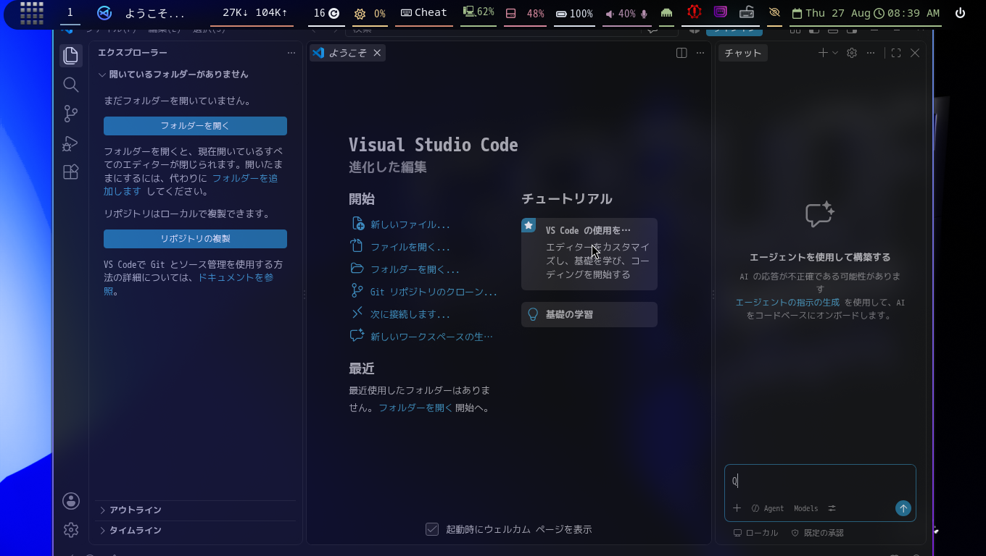This screenshot has height=556, width=986.
Task: Click the CPU 0% indicator in top bar
Action: click(370, 13)
